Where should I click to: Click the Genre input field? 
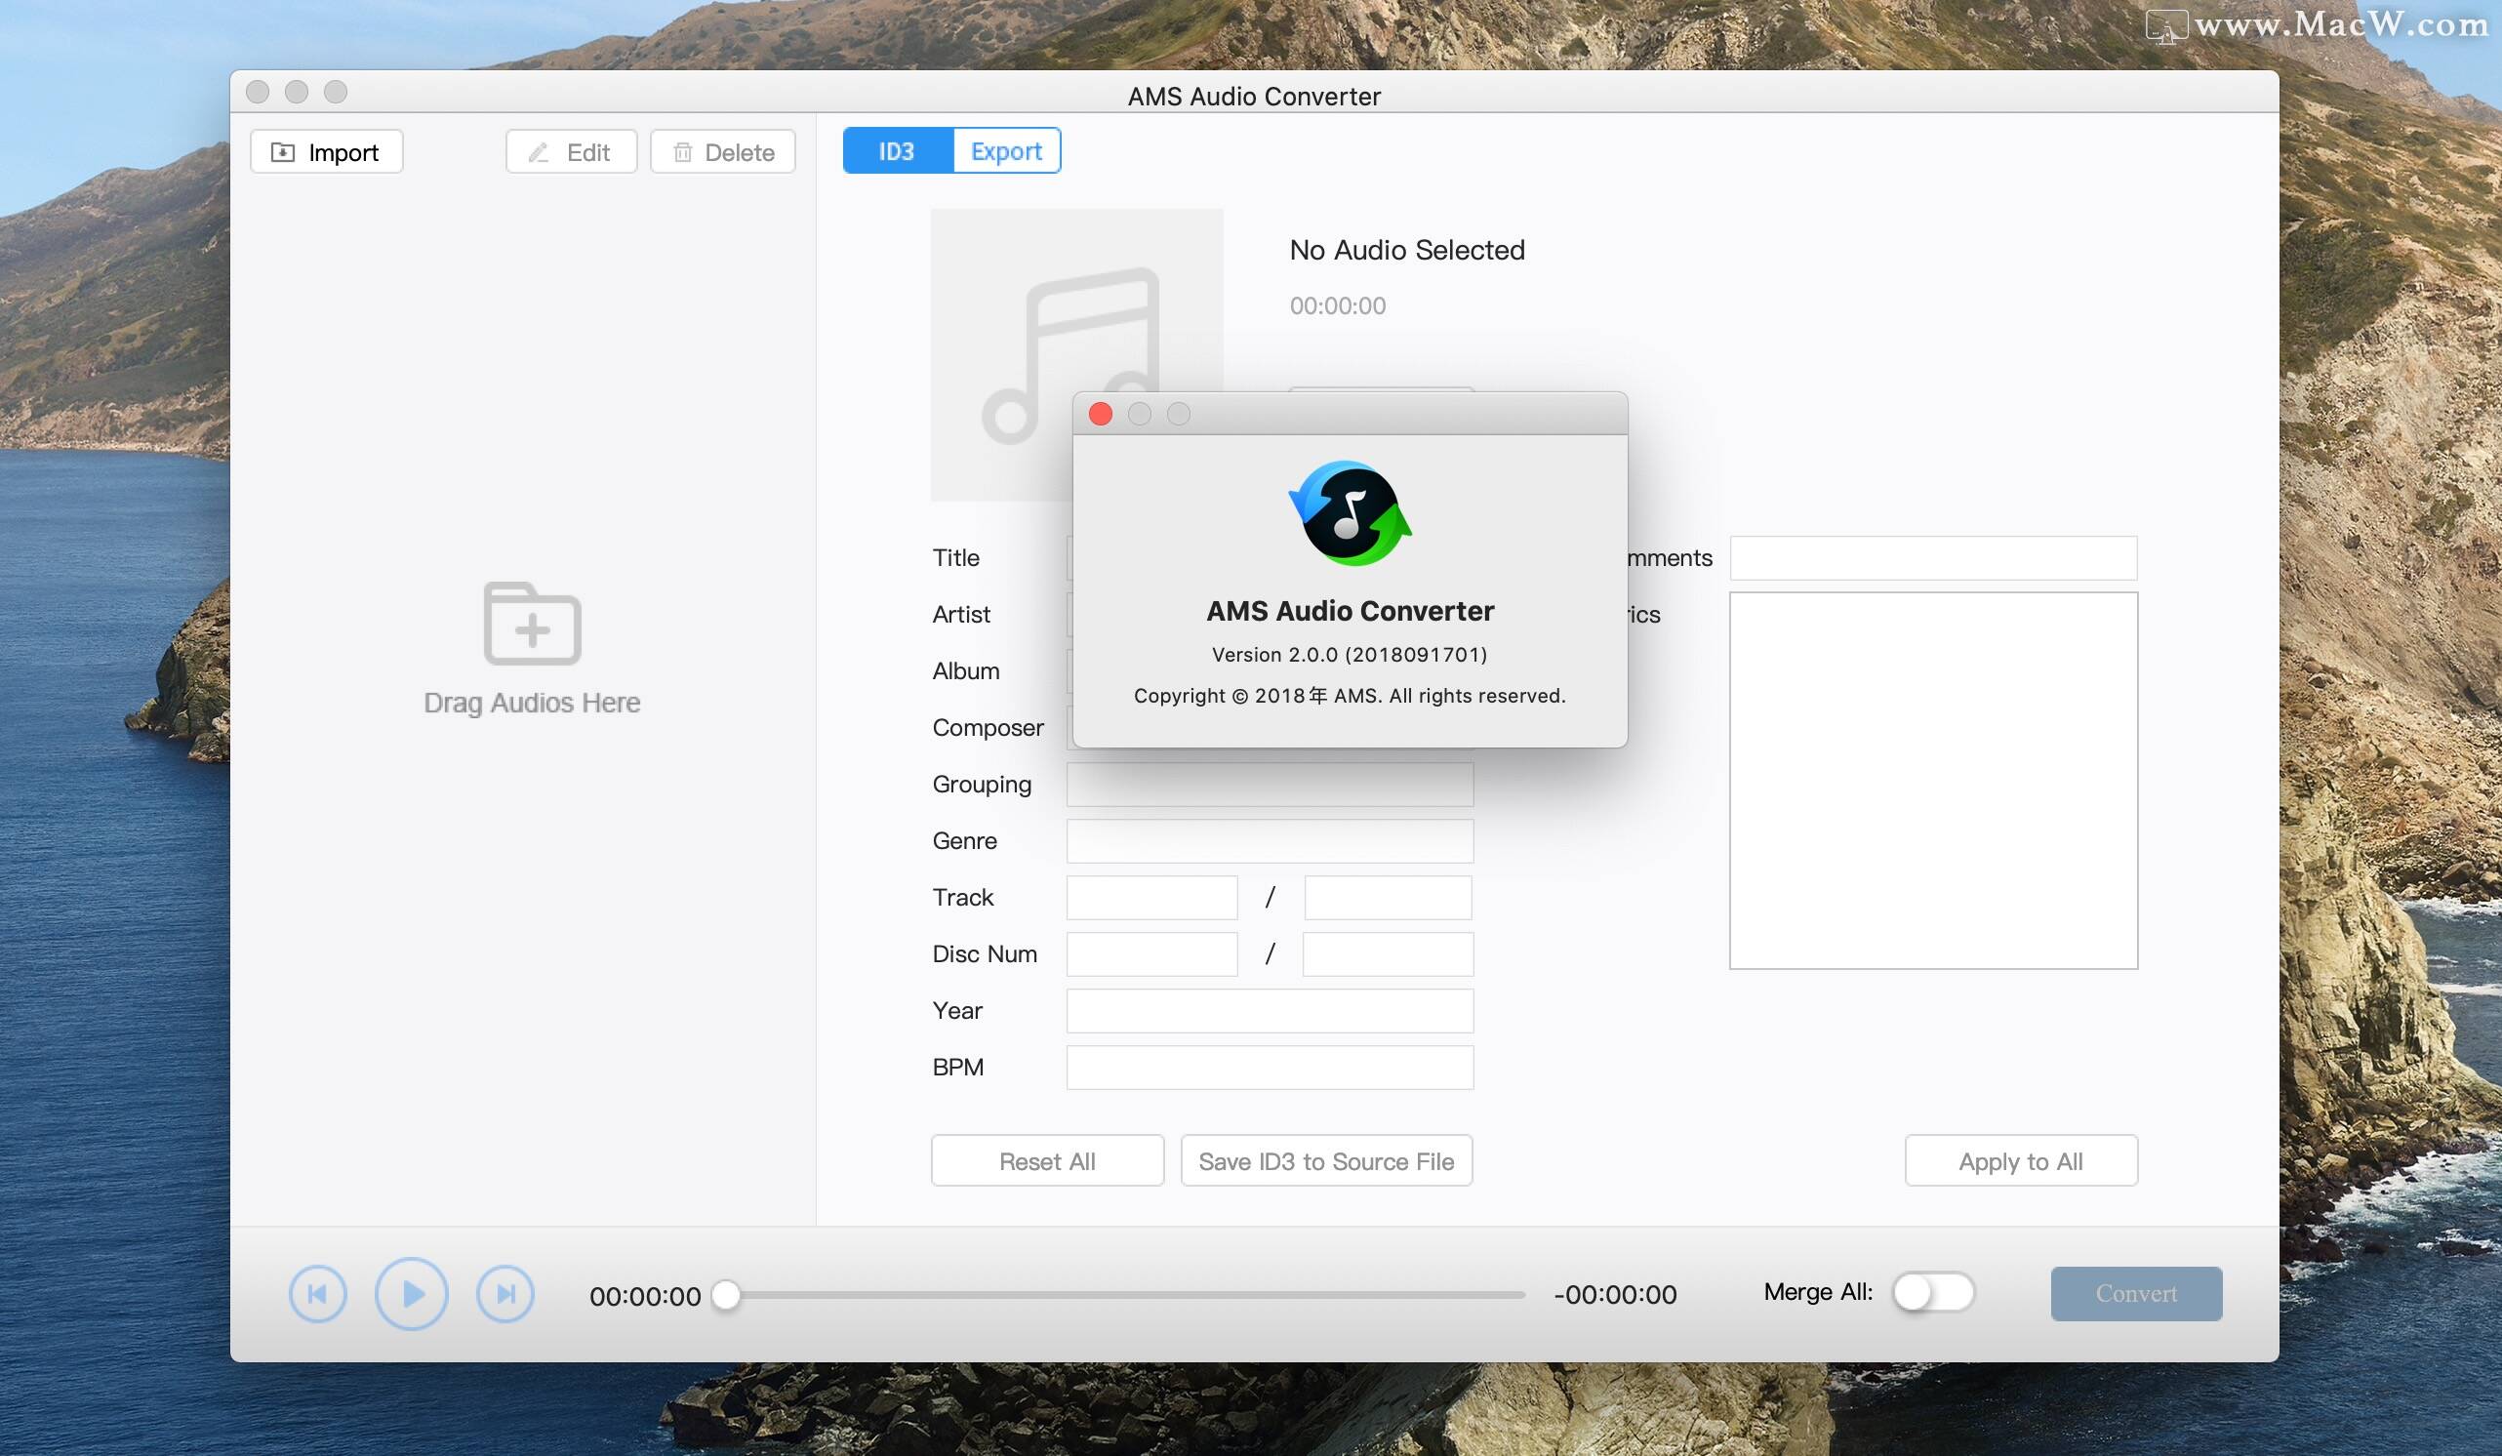coord(1270,840)
